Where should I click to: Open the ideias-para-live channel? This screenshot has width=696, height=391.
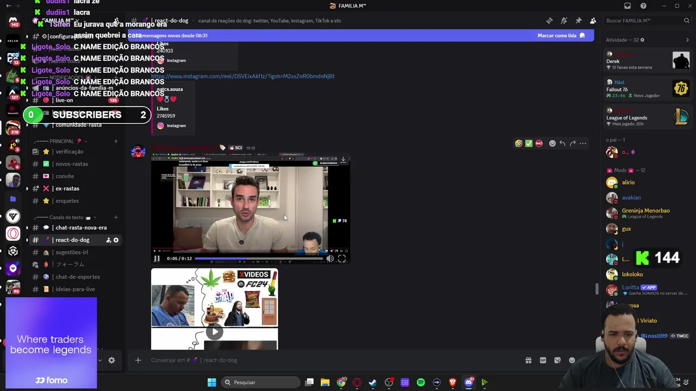[75, 289]
